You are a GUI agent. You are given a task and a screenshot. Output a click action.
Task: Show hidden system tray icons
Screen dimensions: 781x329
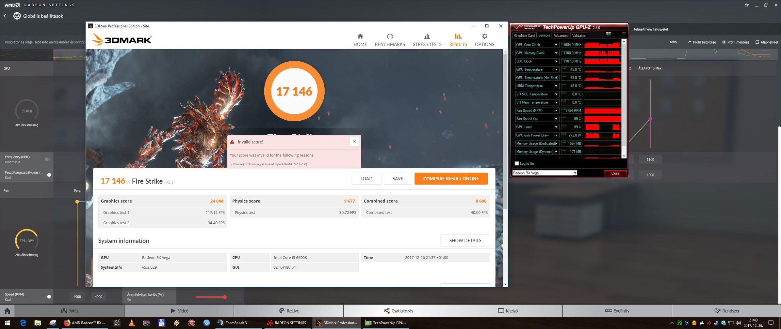(x=672, y=323)
